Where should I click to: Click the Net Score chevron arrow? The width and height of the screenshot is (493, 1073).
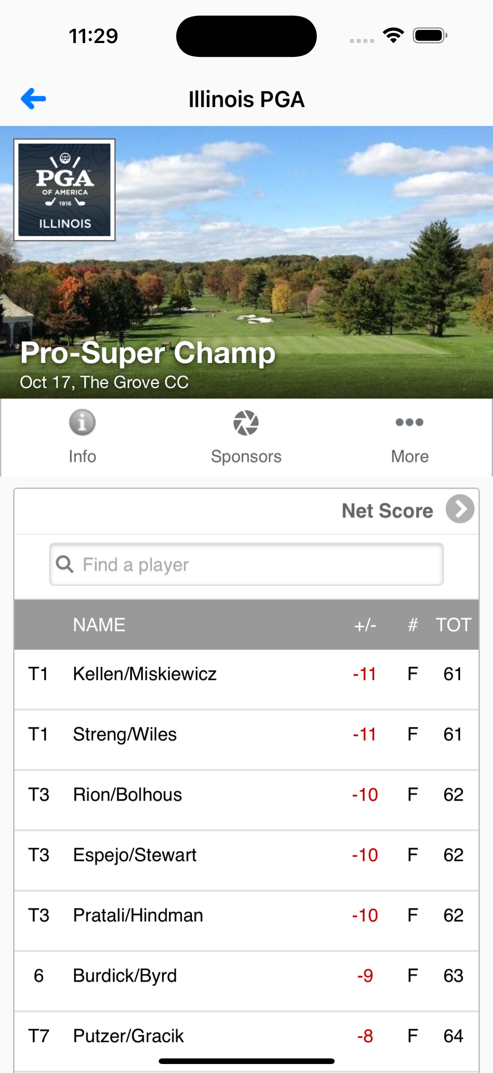pos(460,509)
